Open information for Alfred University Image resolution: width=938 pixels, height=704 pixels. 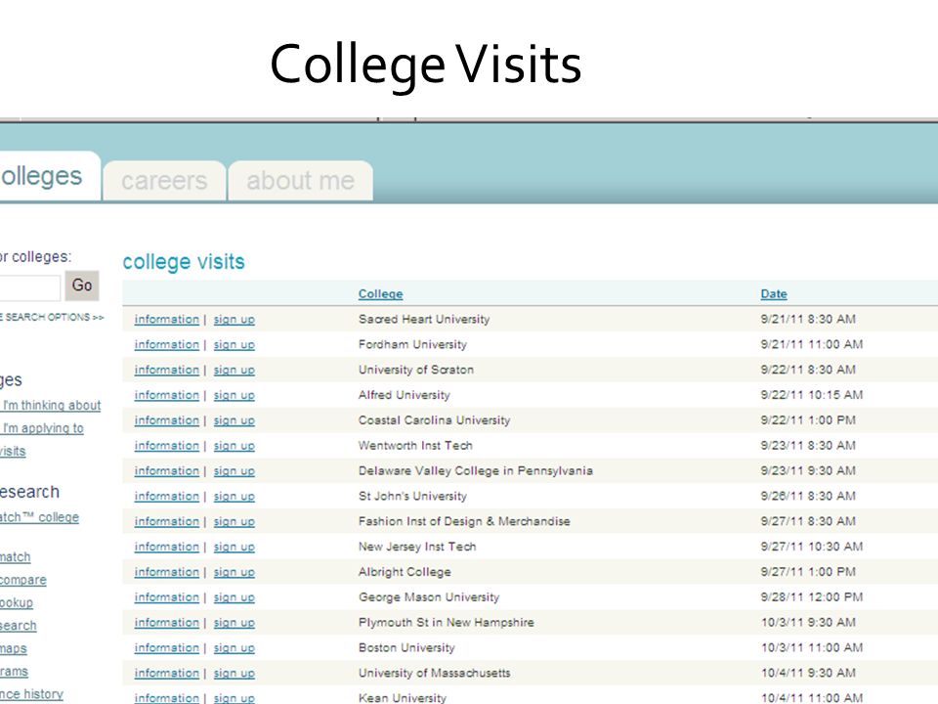click(x=167, y=394)
